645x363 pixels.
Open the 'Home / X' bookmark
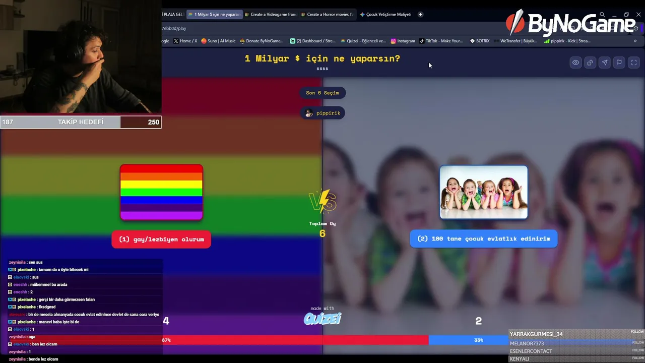tap(185, 41)
